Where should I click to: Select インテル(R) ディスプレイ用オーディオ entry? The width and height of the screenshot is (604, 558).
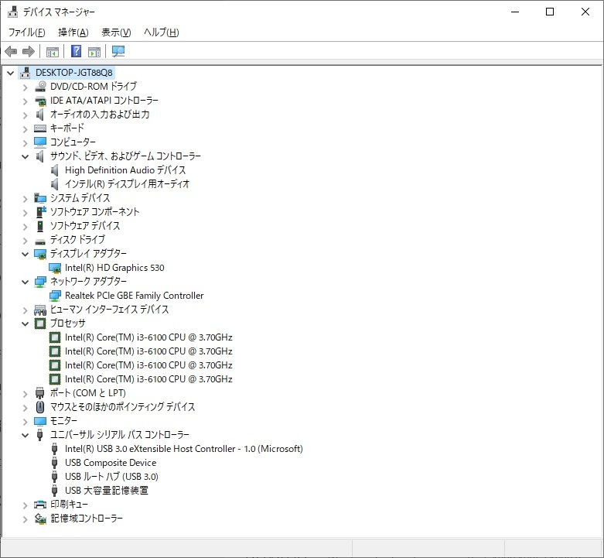click(x=127, y=184)
